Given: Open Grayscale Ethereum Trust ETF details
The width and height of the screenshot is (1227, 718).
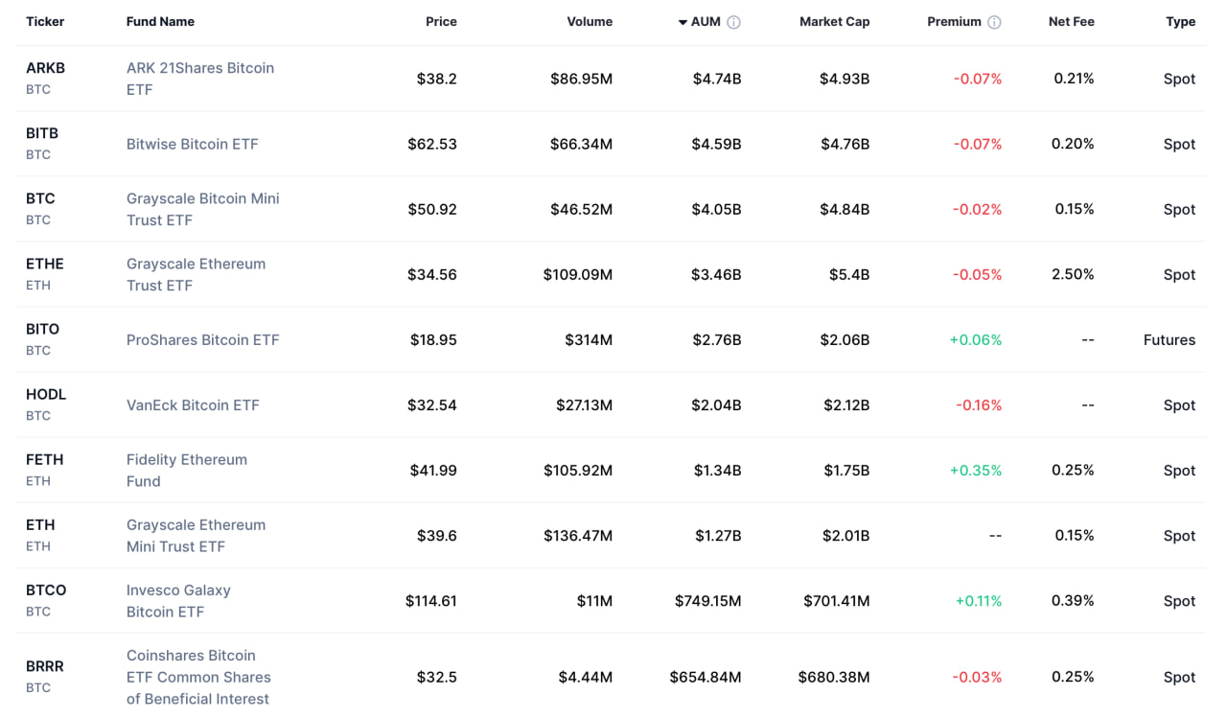Looking at the screenshot, I should click(x=196, y=274).
